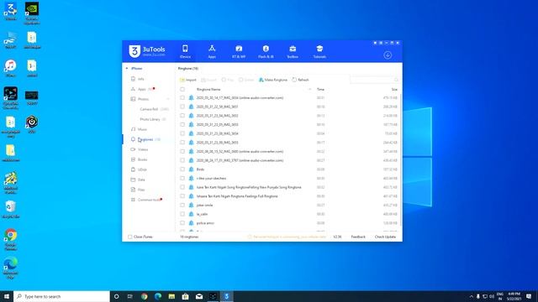Open the UDisk section in sidebar
Image resolution: width=538 pixels, height=302 pixels.
click(x=142, y=169)
